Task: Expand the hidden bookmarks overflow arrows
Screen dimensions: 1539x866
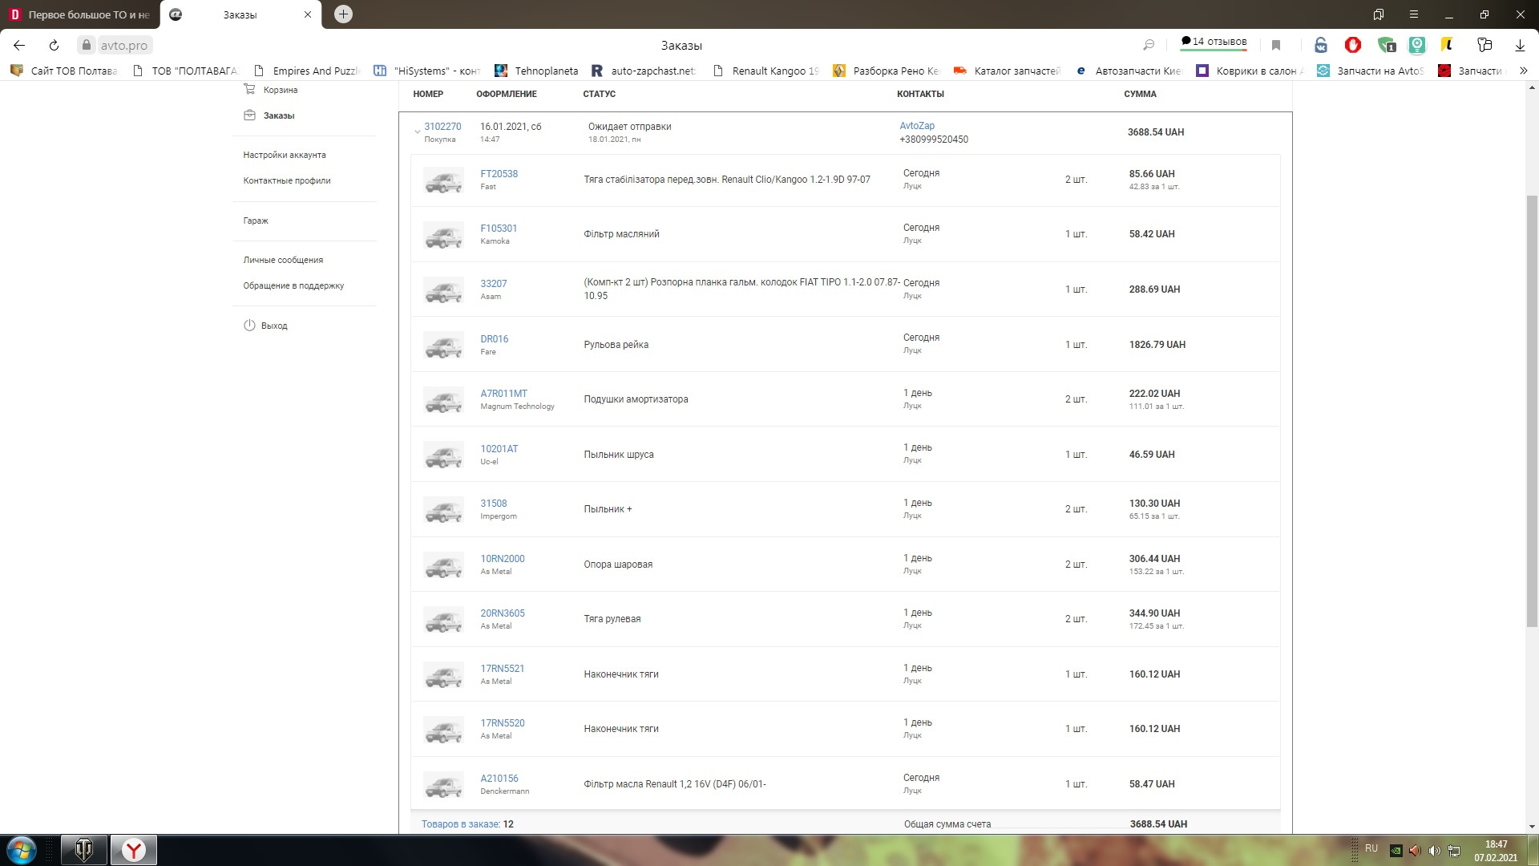Action: click(x=1523, y=71)
